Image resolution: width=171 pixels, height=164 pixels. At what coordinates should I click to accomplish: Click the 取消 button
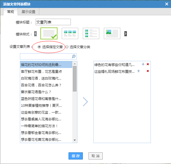coord(95,156)
